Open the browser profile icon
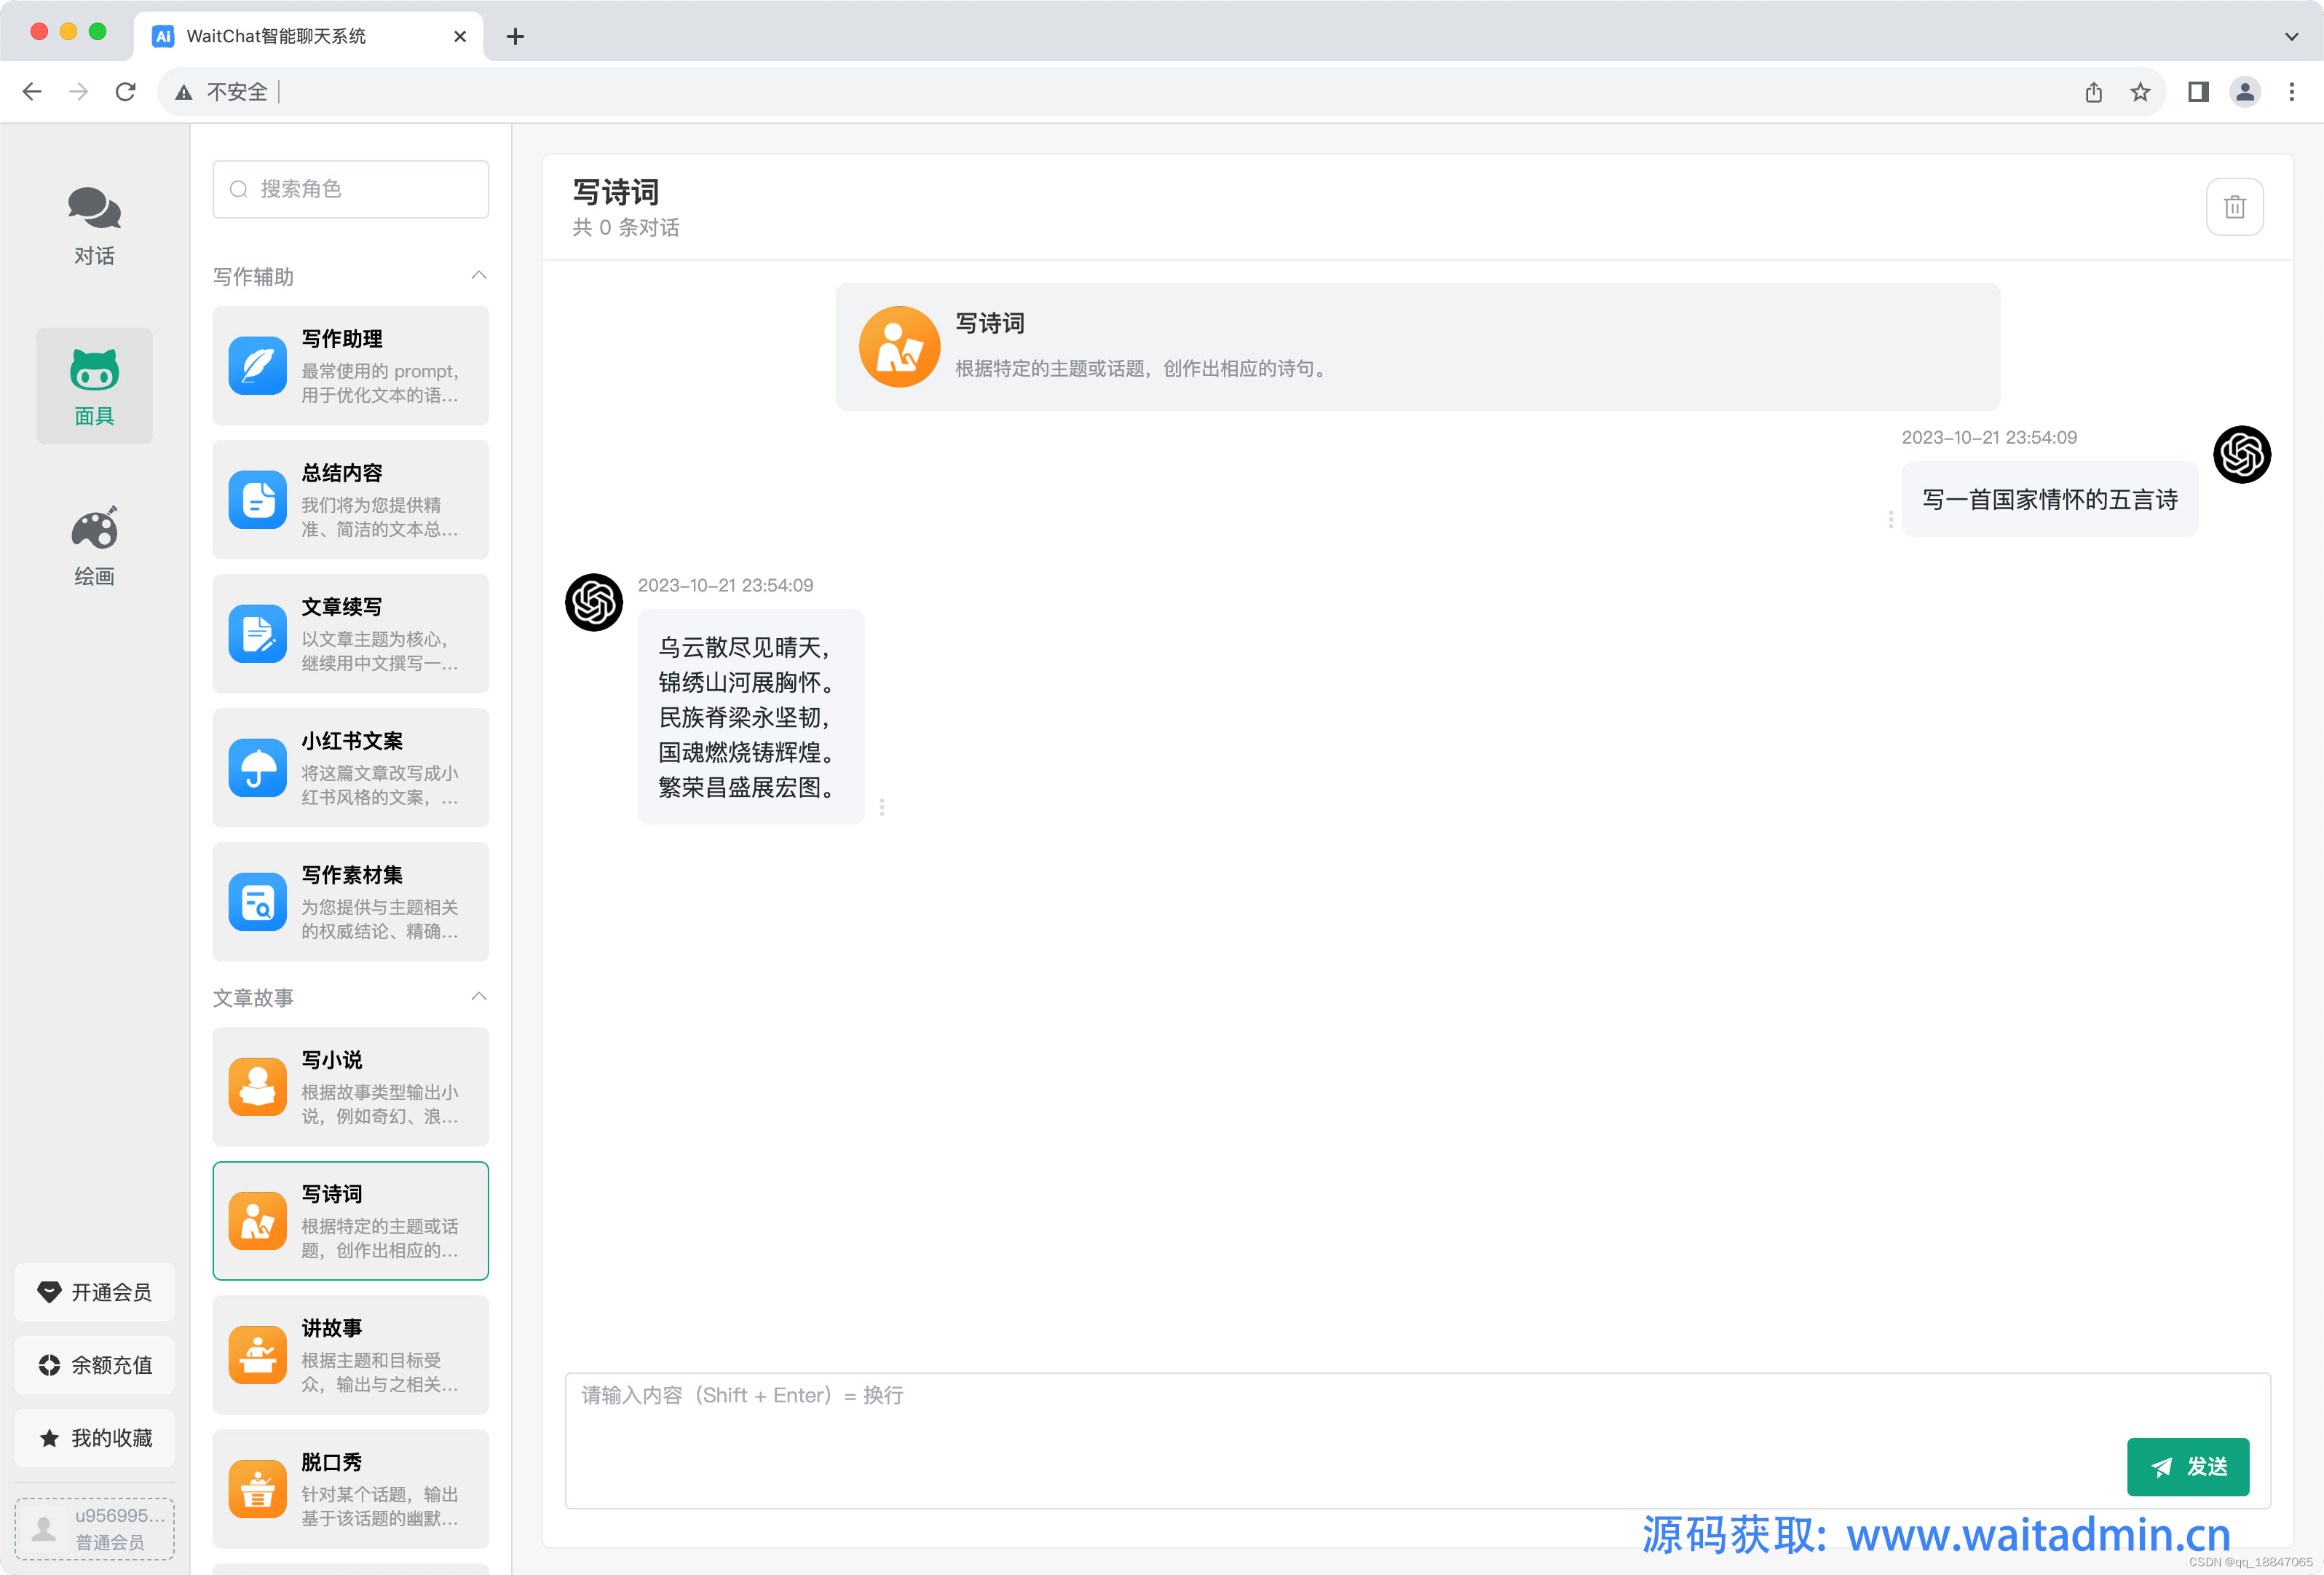 (2245, 92)
